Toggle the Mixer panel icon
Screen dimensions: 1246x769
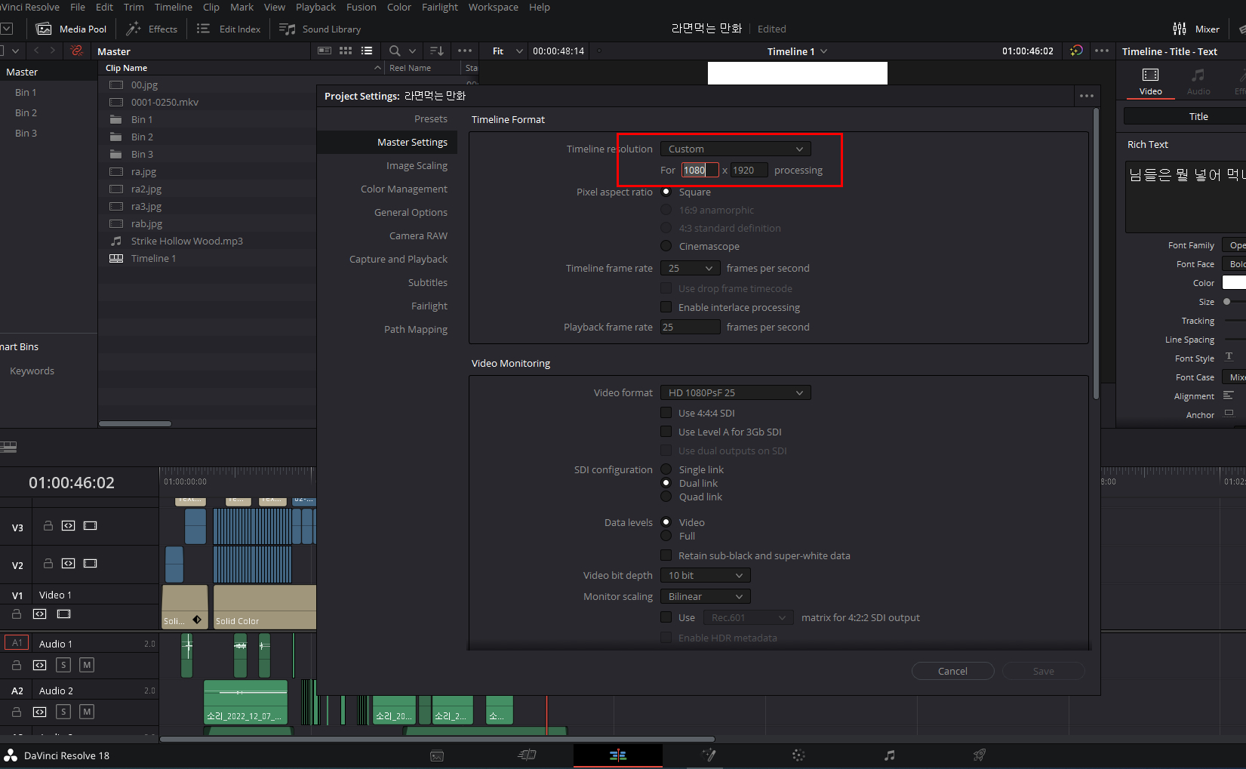1180,29
